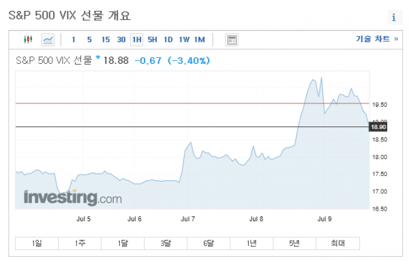Select the 5H interval
The image size is (409, 261).
[152, 40]
